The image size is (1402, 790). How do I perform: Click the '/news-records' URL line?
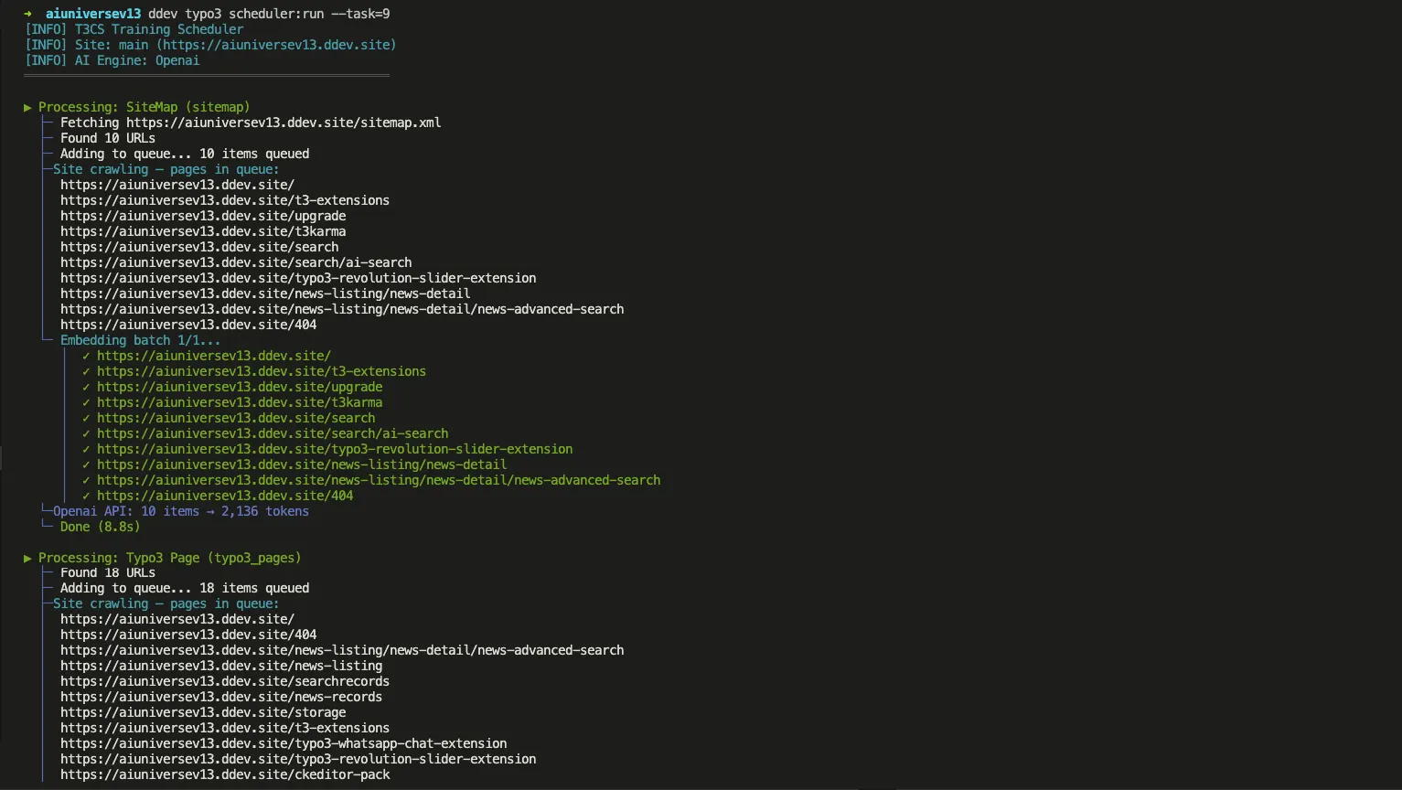coord(221,698)
